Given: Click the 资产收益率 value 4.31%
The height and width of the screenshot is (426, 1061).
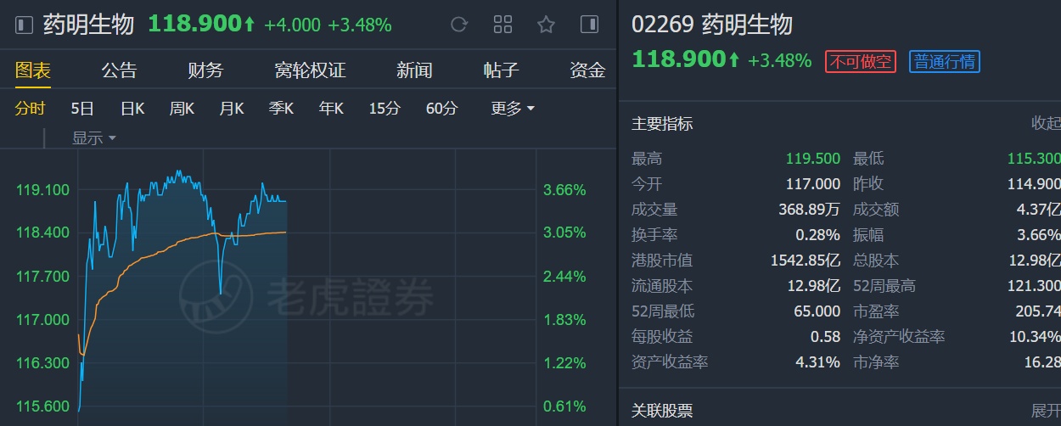Looking at the screenshot, I should click(819, 362).
